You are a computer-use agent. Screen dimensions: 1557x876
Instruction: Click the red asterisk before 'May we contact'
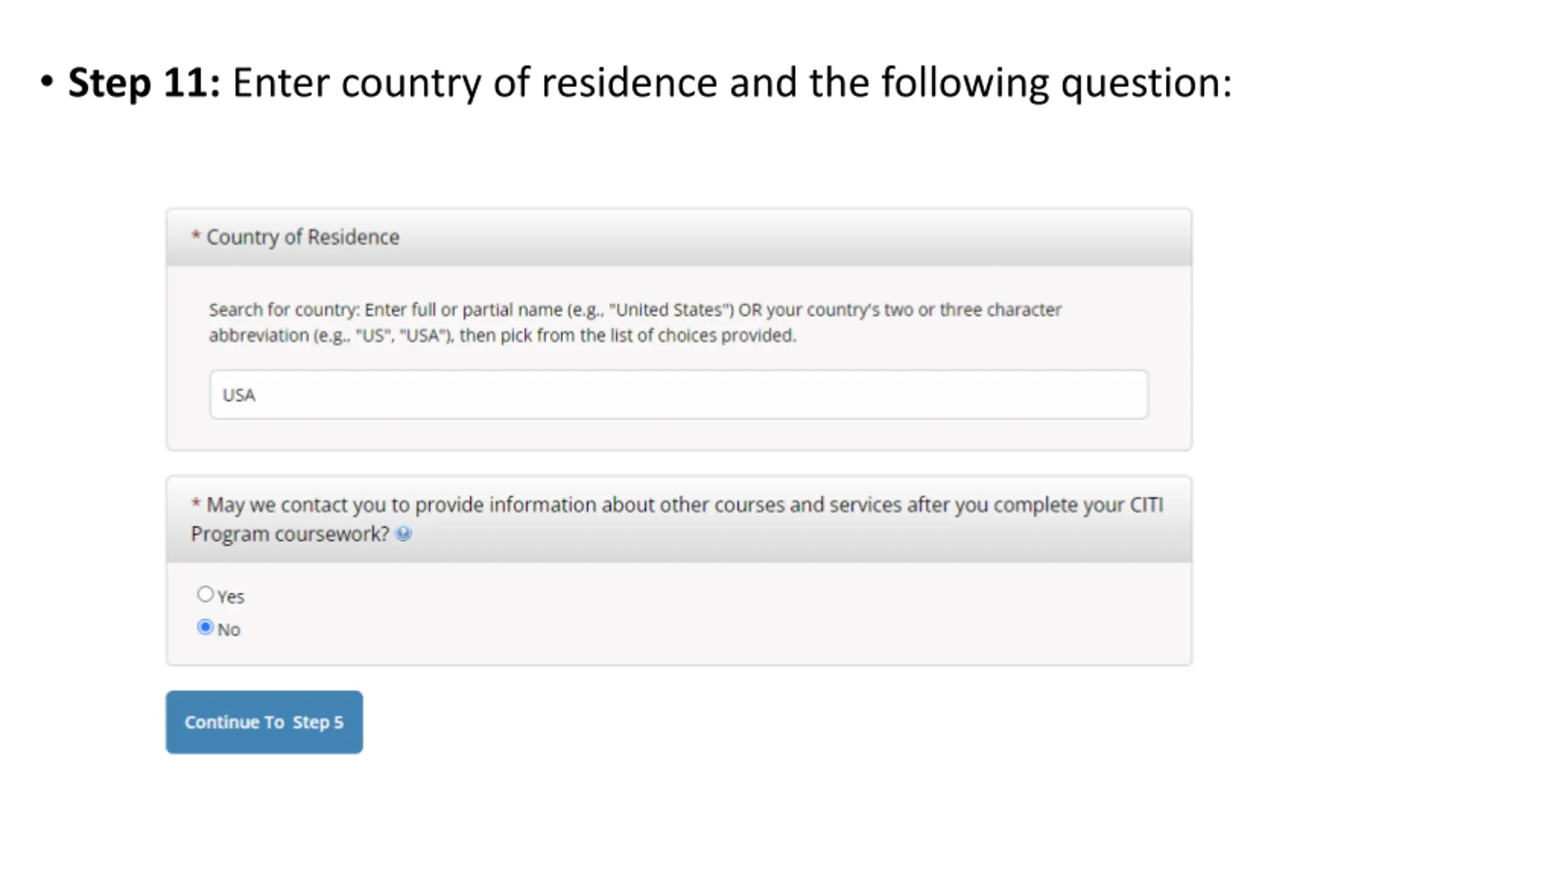coord(196,503)
